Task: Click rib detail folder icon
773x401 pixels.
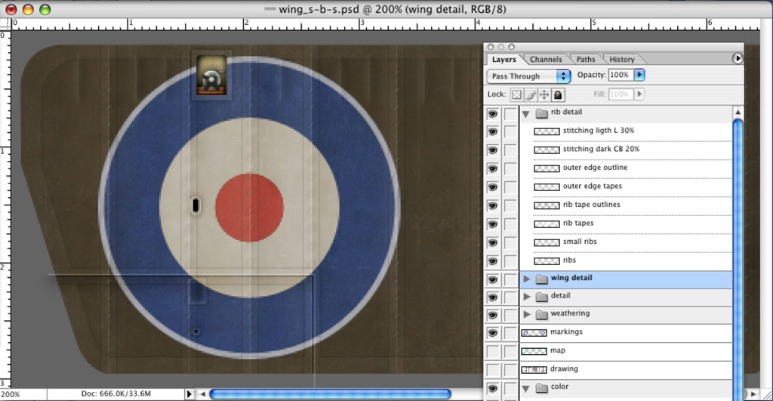Action: (542, 113)
